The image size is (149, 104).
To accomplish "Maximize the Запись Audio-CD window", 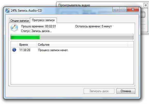I will pyautogui.click(x=123, y=9).
